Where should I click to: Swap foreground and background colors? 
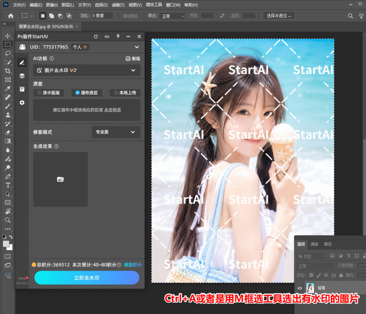11,237
